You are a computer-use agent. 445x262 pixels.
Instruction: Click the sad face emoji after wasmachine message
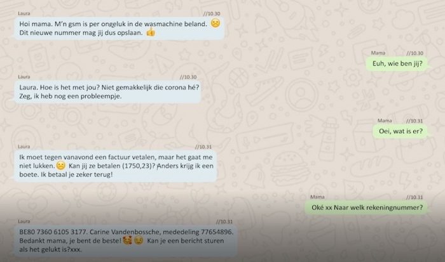(215, 23)
